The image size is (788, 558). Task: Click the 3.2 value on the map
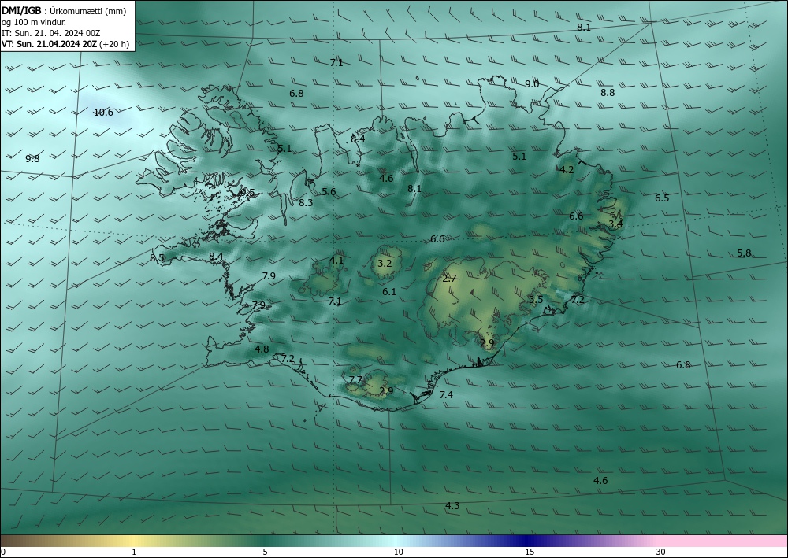point(385,263)
